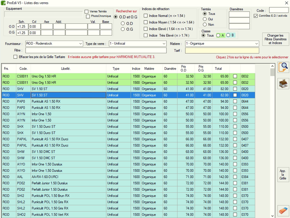This screenshot has height=218, width=290.
Task: Select Teintés Tous radio button
Action: click(x=205, y=14)
